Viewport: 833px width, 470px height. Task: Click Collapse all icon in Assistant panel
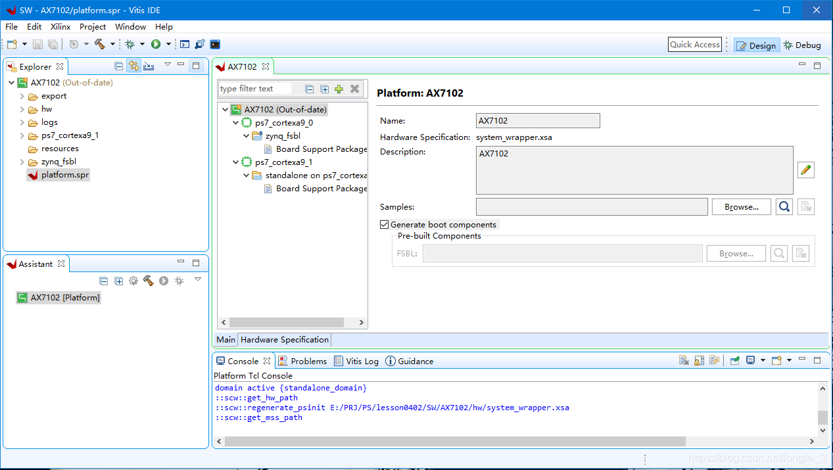tap(103, 281)
